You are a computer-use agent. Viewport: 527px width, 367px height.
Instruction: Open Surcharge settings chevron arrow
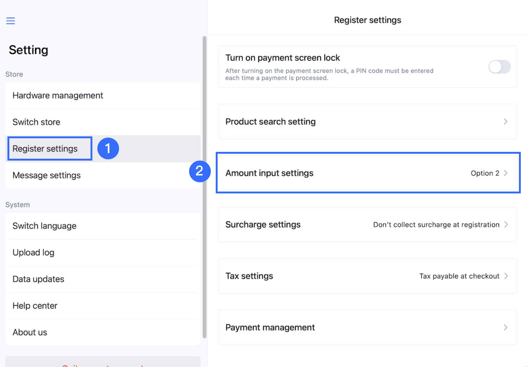click(x=506, y=224)
